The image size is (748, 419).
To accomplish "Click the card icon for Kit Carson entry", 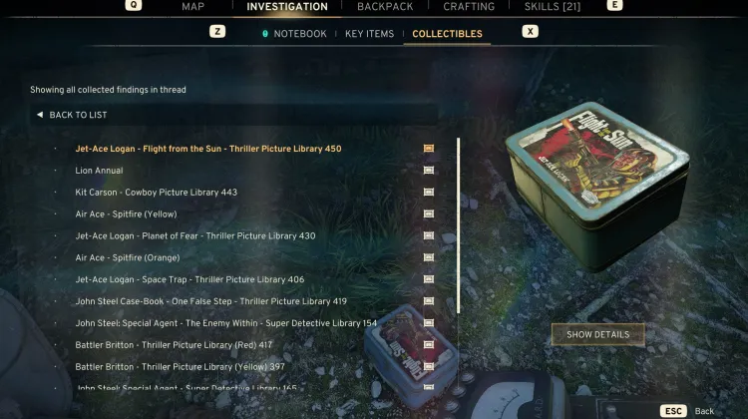I will (x=429, y=192).
